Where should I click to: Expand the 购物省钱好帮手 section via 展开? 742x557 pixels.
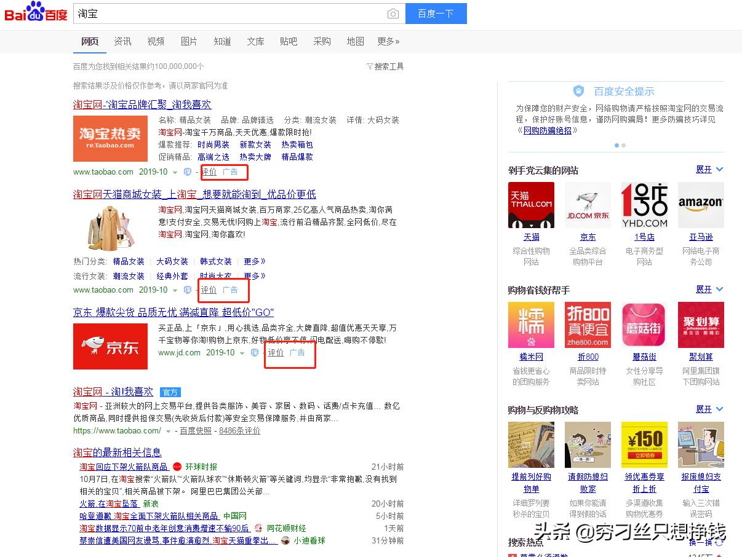(x=709, y=290)
